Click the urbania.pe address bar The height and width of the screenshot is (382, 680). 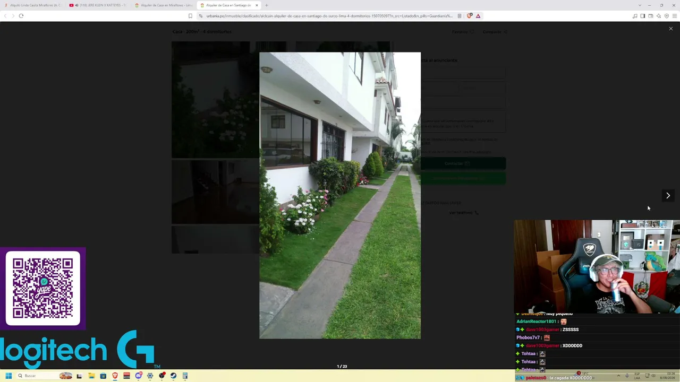click(x=329, y=16)
